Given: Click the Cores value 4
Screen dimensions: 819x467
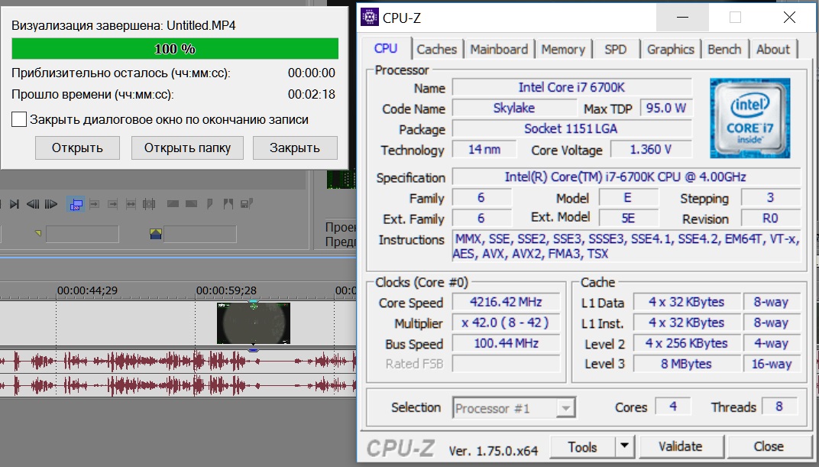Looking at the screenshot, I should point(673,407).
